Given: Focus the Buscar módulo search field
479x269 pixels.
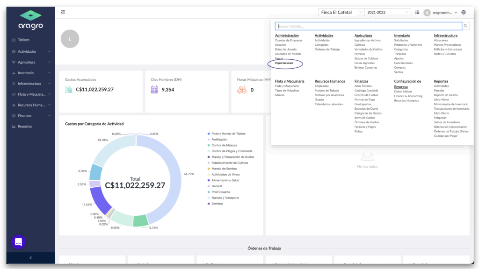Looking at the screenshot, I should (x=369, y=26).
